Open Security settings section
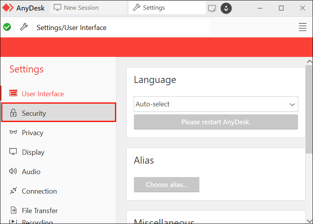The height and width of the screenshot is (224, 313). coord(58,113)
